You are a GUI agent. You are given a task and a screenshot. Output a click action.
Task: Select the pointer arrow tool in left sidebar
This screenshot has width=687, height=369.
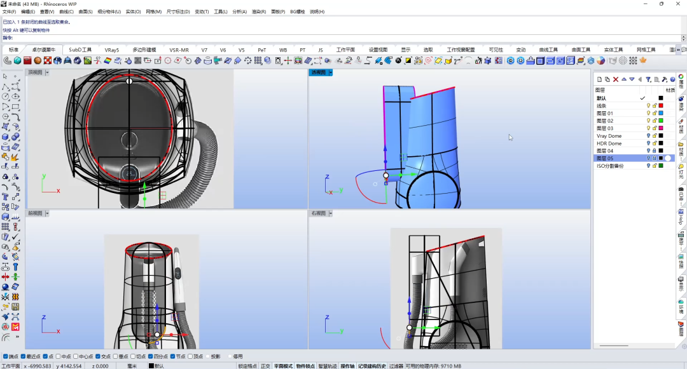[x=5, y=76]
